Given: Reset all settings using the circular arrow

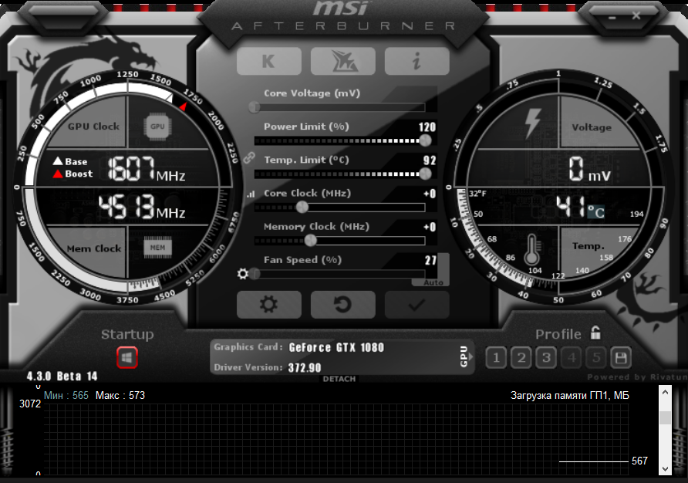Looking at the screenshot, I should [342, 304].
